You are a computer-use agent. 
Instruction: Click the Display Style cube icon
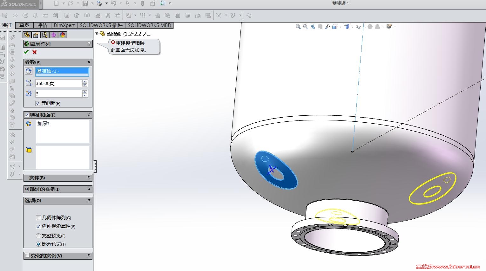(x=347, y=27)
